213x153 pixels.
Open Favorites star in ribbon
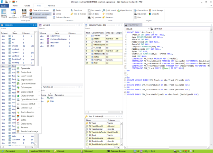point(108,14)
